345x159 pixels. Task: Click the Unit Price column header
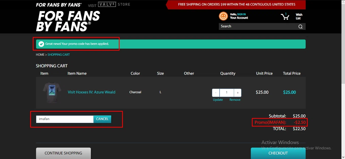tap(264, 73)
